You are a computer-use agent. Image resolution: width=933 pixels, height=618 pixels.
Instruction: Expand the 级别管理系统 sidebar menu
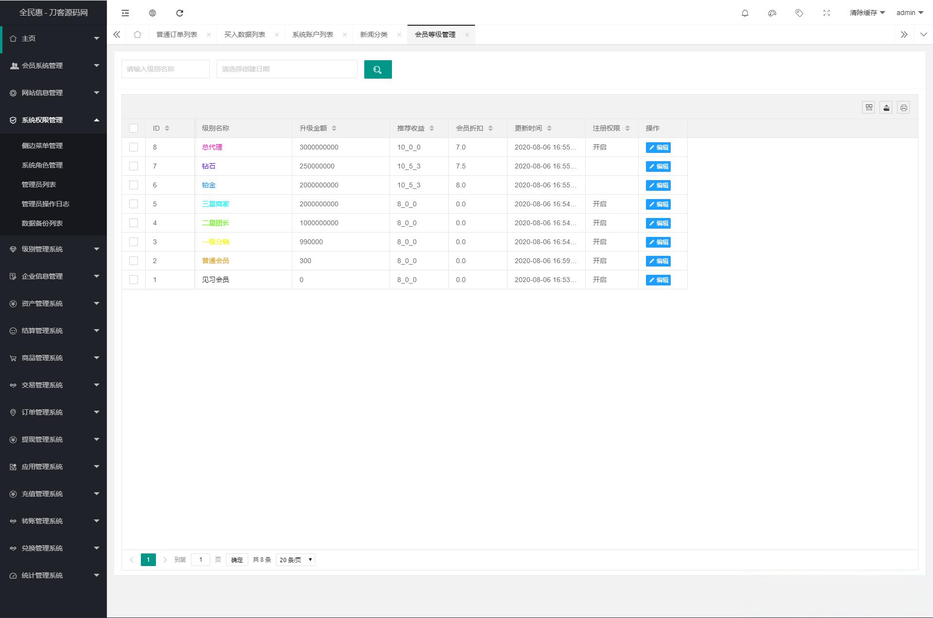click(53, 249)
